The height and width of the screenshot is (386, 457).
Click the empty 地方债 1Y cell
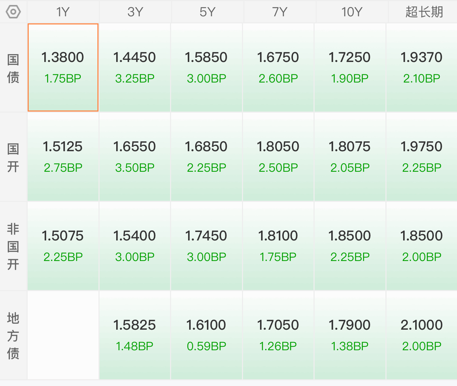tap(63, 335)
